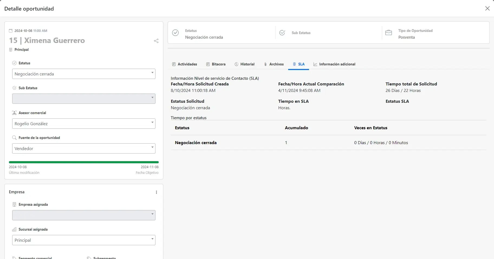Screen dimensions: 494x259
Task: Click the Estatus column header in table
Action: tap(182, 128)
